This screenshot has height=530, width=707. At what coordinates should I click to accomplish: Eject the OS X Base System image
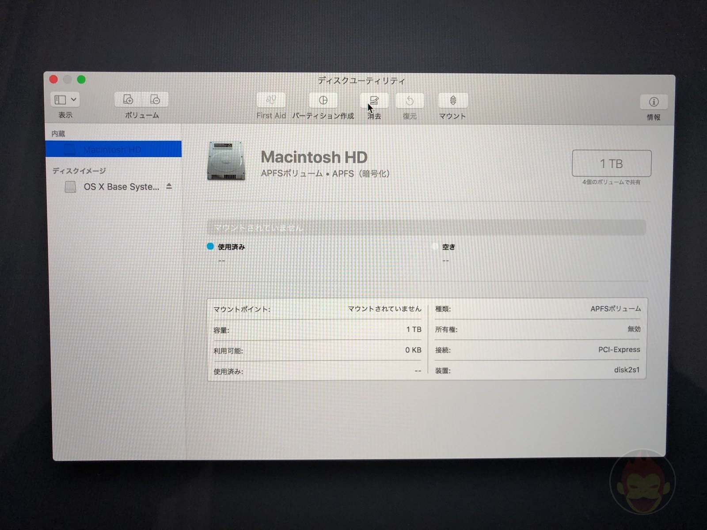(169, 186)
